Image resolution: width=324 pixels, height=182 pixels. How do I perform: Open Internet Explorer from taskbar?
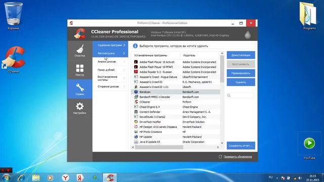pos(21,177)
